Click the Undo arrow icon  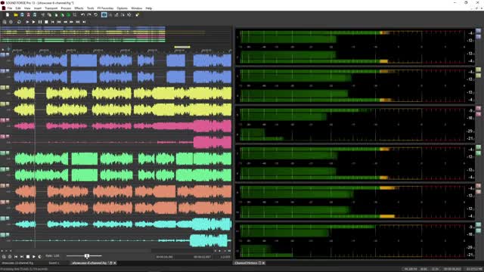[82, 15]
